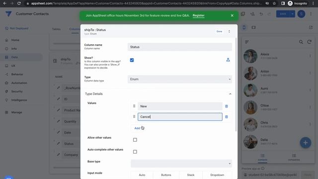Open the UX section in sidebar
The width and height of the screenshot is (318, 179).
pos(13,66)
